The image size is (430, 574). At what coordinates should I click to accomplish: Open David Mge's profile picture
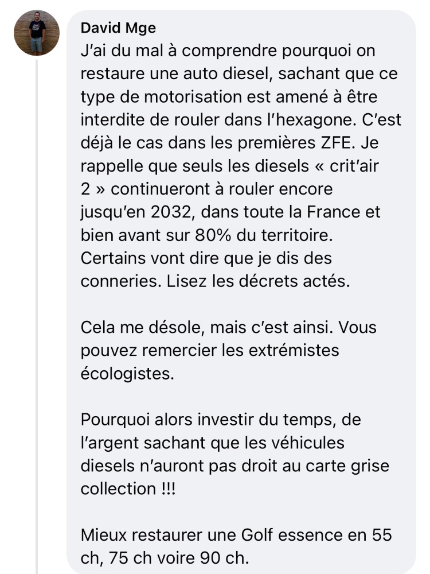click(x=37, y=33)
